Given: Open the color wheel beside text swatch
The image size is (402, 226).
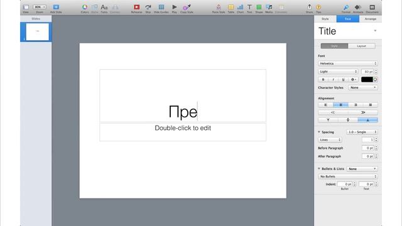Looking at the screenshot, I should tap(376, 80).
